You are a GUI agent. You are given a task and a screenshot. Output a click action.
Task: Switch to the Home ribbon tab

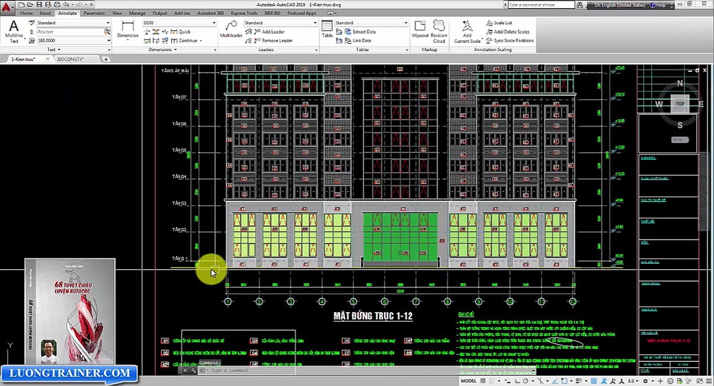coord(26,13)
